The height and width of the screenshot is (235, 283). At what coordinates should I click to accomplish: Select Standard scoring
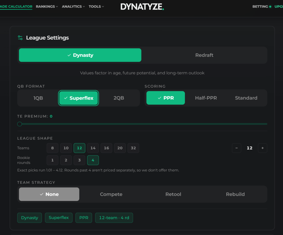246,98
